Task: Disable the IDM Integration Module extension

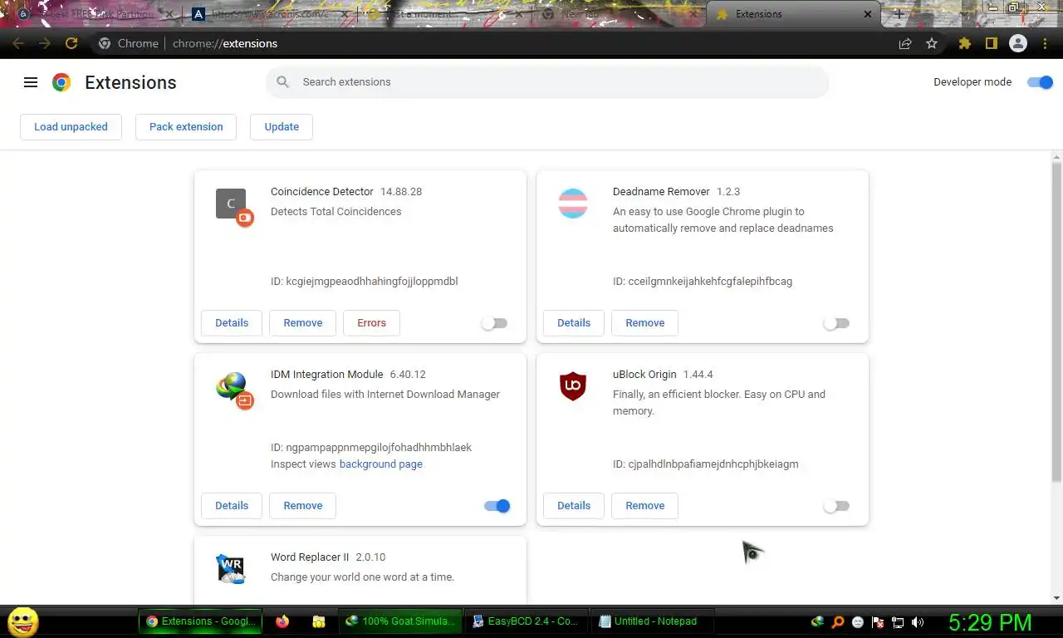Action: (x=497, y=506)
